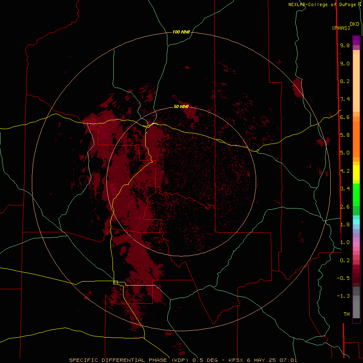Click the [PHAS] legend label
Screen dimensions: 363x363
[341, 28]
